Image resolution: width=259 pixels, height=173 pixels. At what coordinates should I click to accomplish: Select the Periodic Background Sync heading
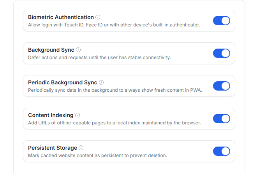[63, 82]
